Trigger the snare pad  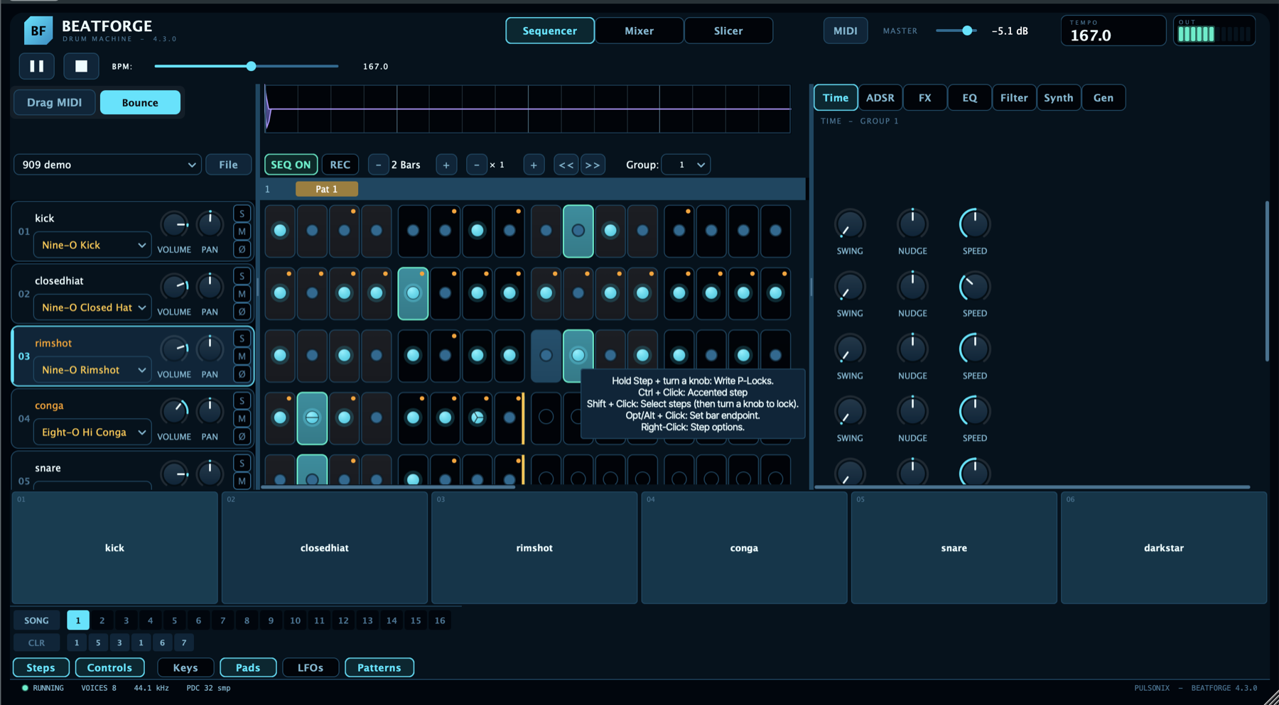[954, 548]
